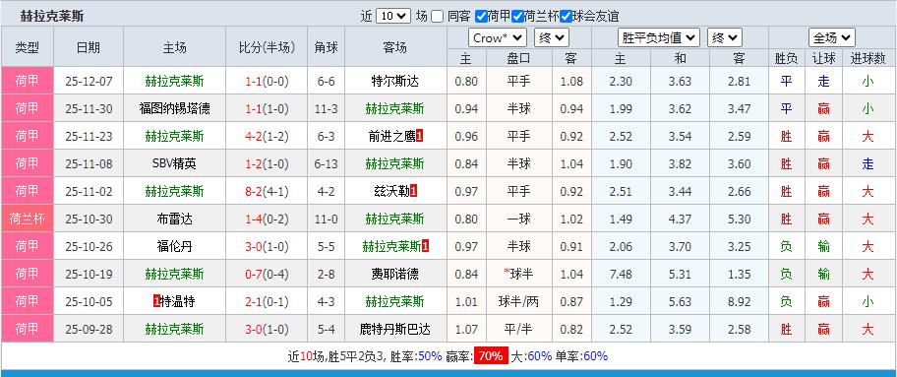Open the 终 dropdown beside Crow*

coord(552,38)
